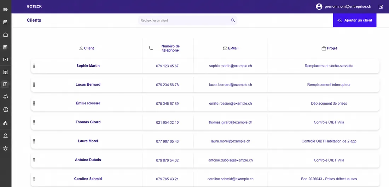Viewport: 389px width, 187px height.
Task: Click the E-Mail column header
Action: (x=231, y=48)
